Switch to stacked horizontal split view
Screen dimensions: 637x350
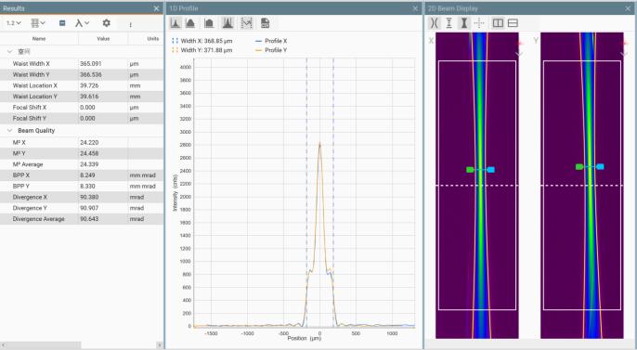(513, 23)
